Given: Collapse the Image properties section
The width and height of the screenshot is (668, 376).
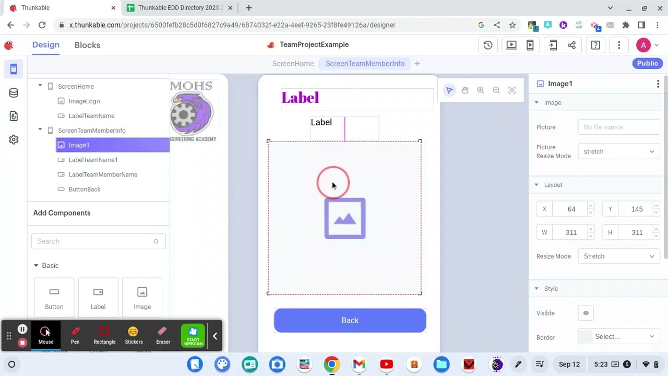Looking at the screenshot, I should (536, 102).
